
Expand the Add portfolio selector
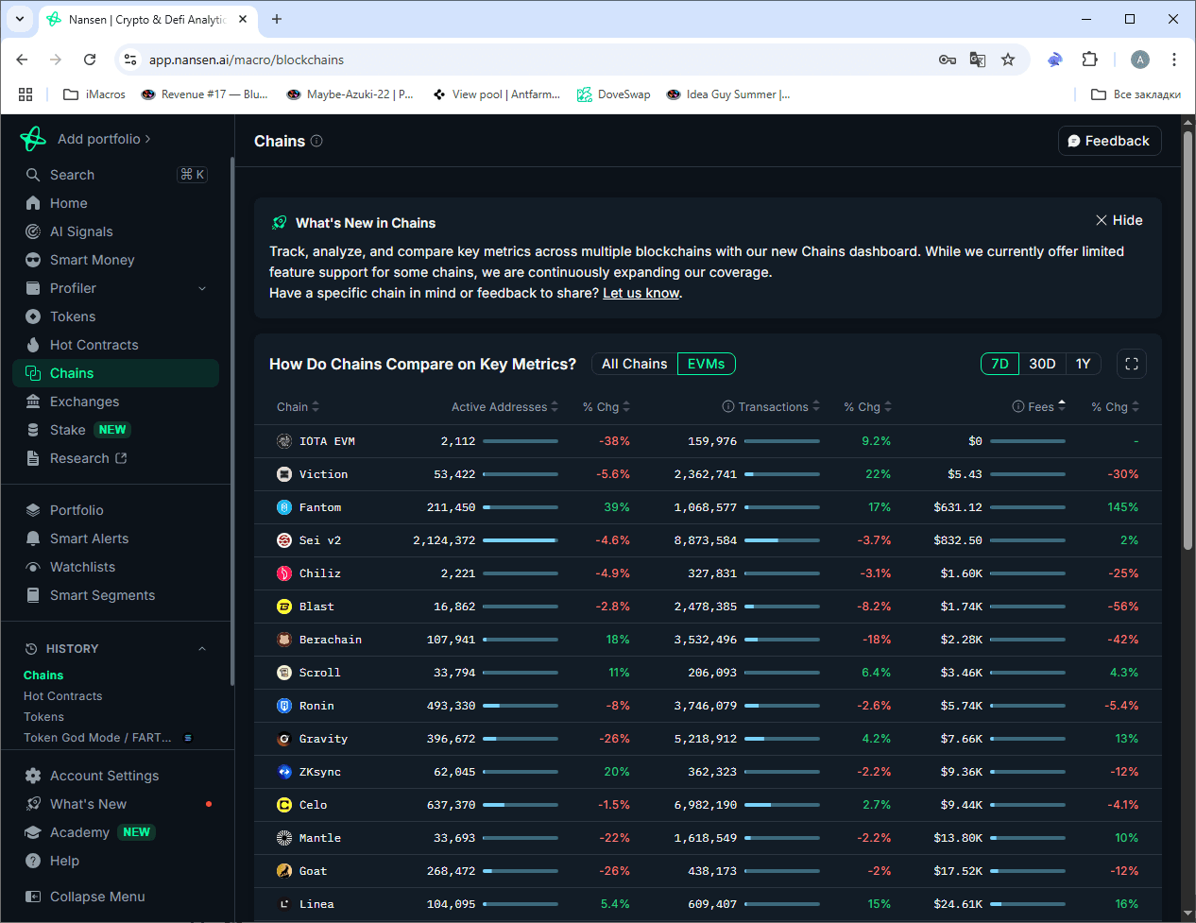click(x=104, y=139)
